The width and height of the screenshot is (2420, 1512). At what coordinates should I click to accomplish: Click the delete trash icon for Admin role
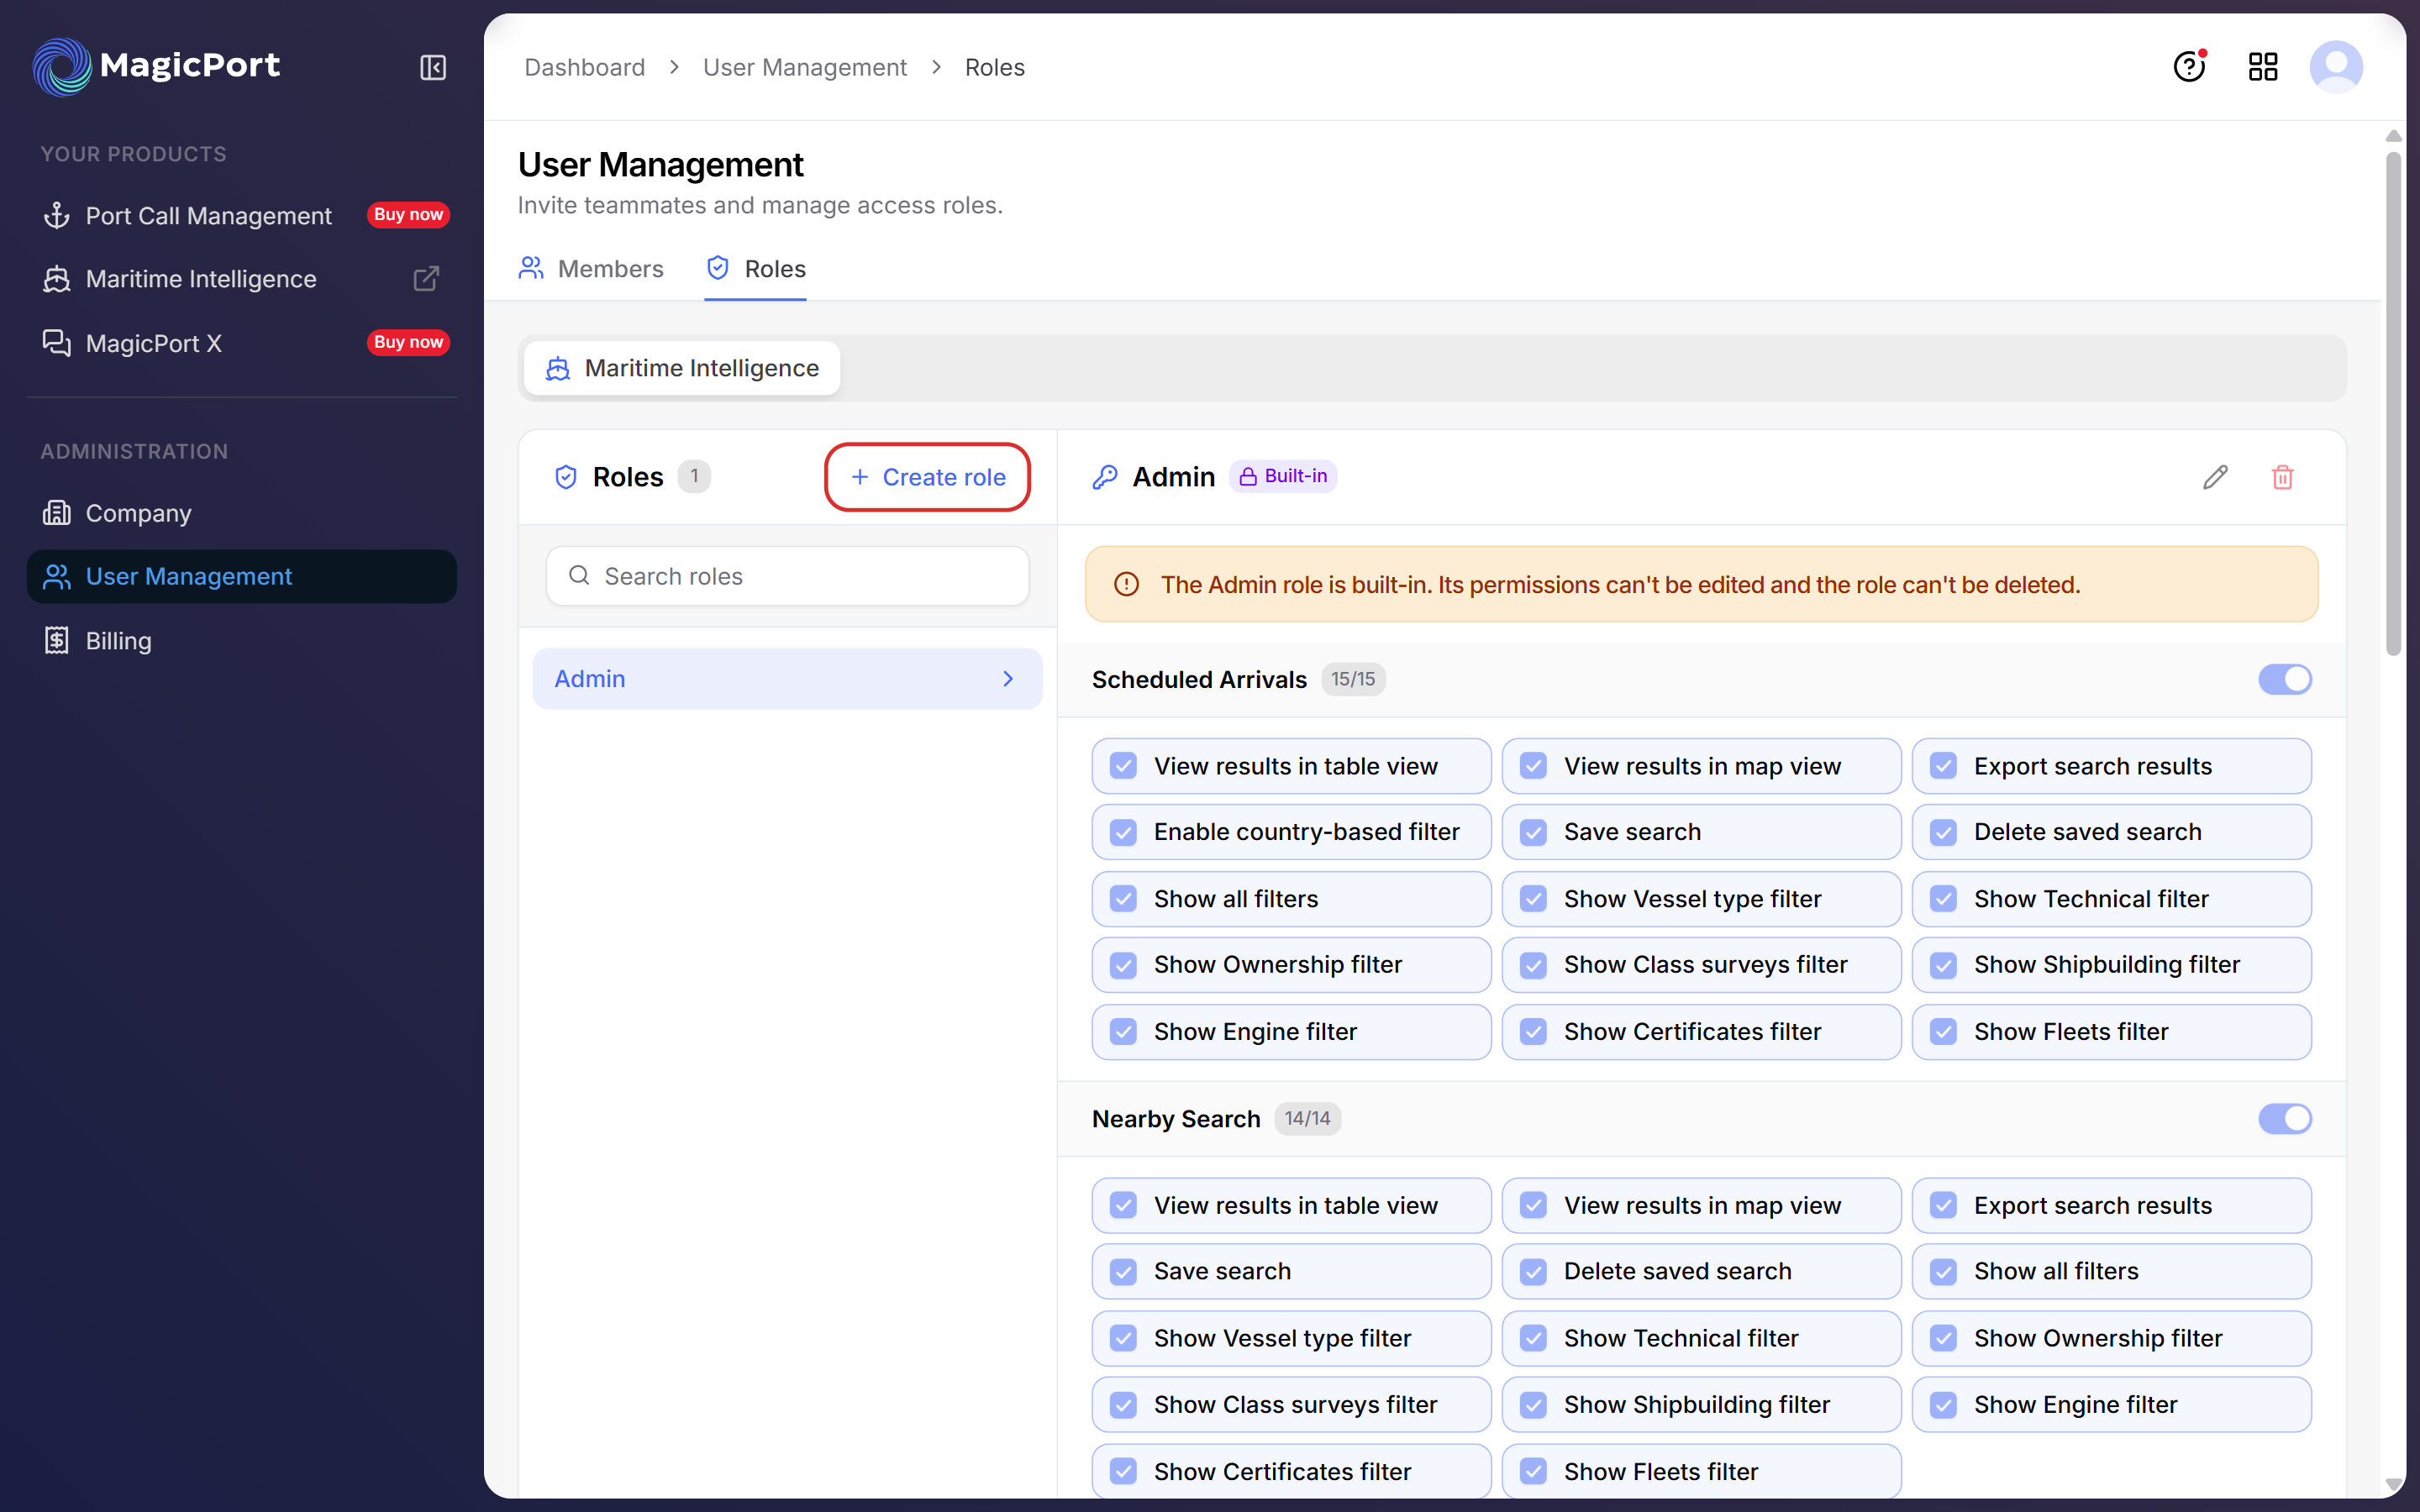point(2283,477)
